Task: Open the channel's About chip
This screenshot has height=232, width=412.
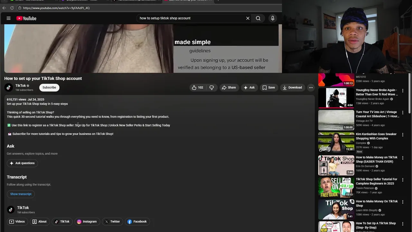Action: (40, 222)
